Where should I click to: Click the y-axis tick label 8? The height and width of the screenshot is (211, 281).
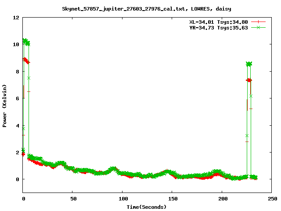[x=18, y=71]
